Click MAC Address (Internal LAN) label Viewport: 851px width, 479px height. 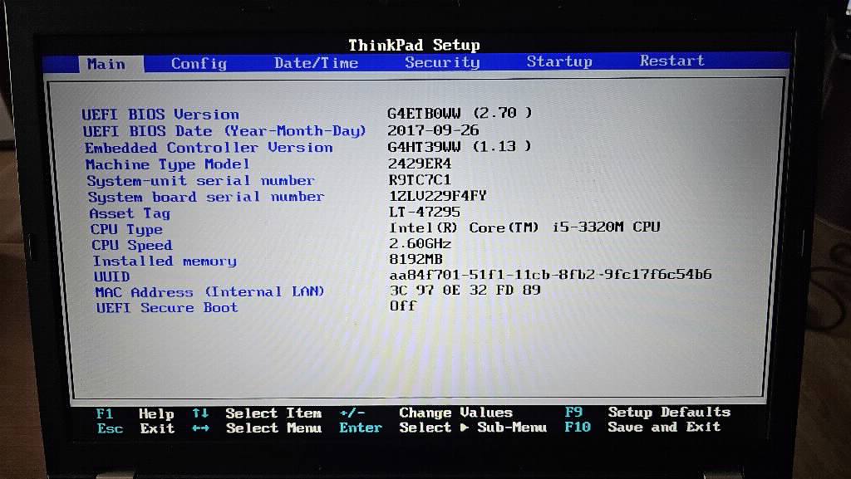click(x=209, y=292)
